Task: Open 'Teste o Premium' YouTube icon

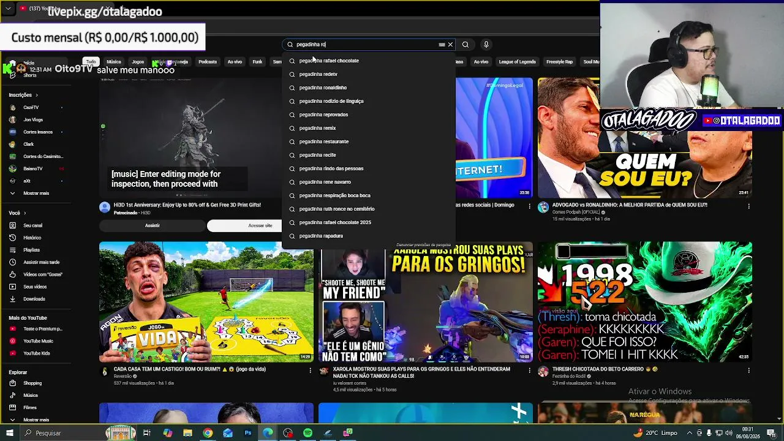Action: [12, 329]
